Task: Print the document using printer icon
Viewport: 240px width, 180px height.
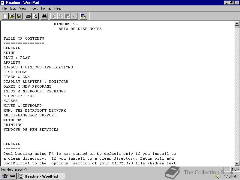Action: 28,16
